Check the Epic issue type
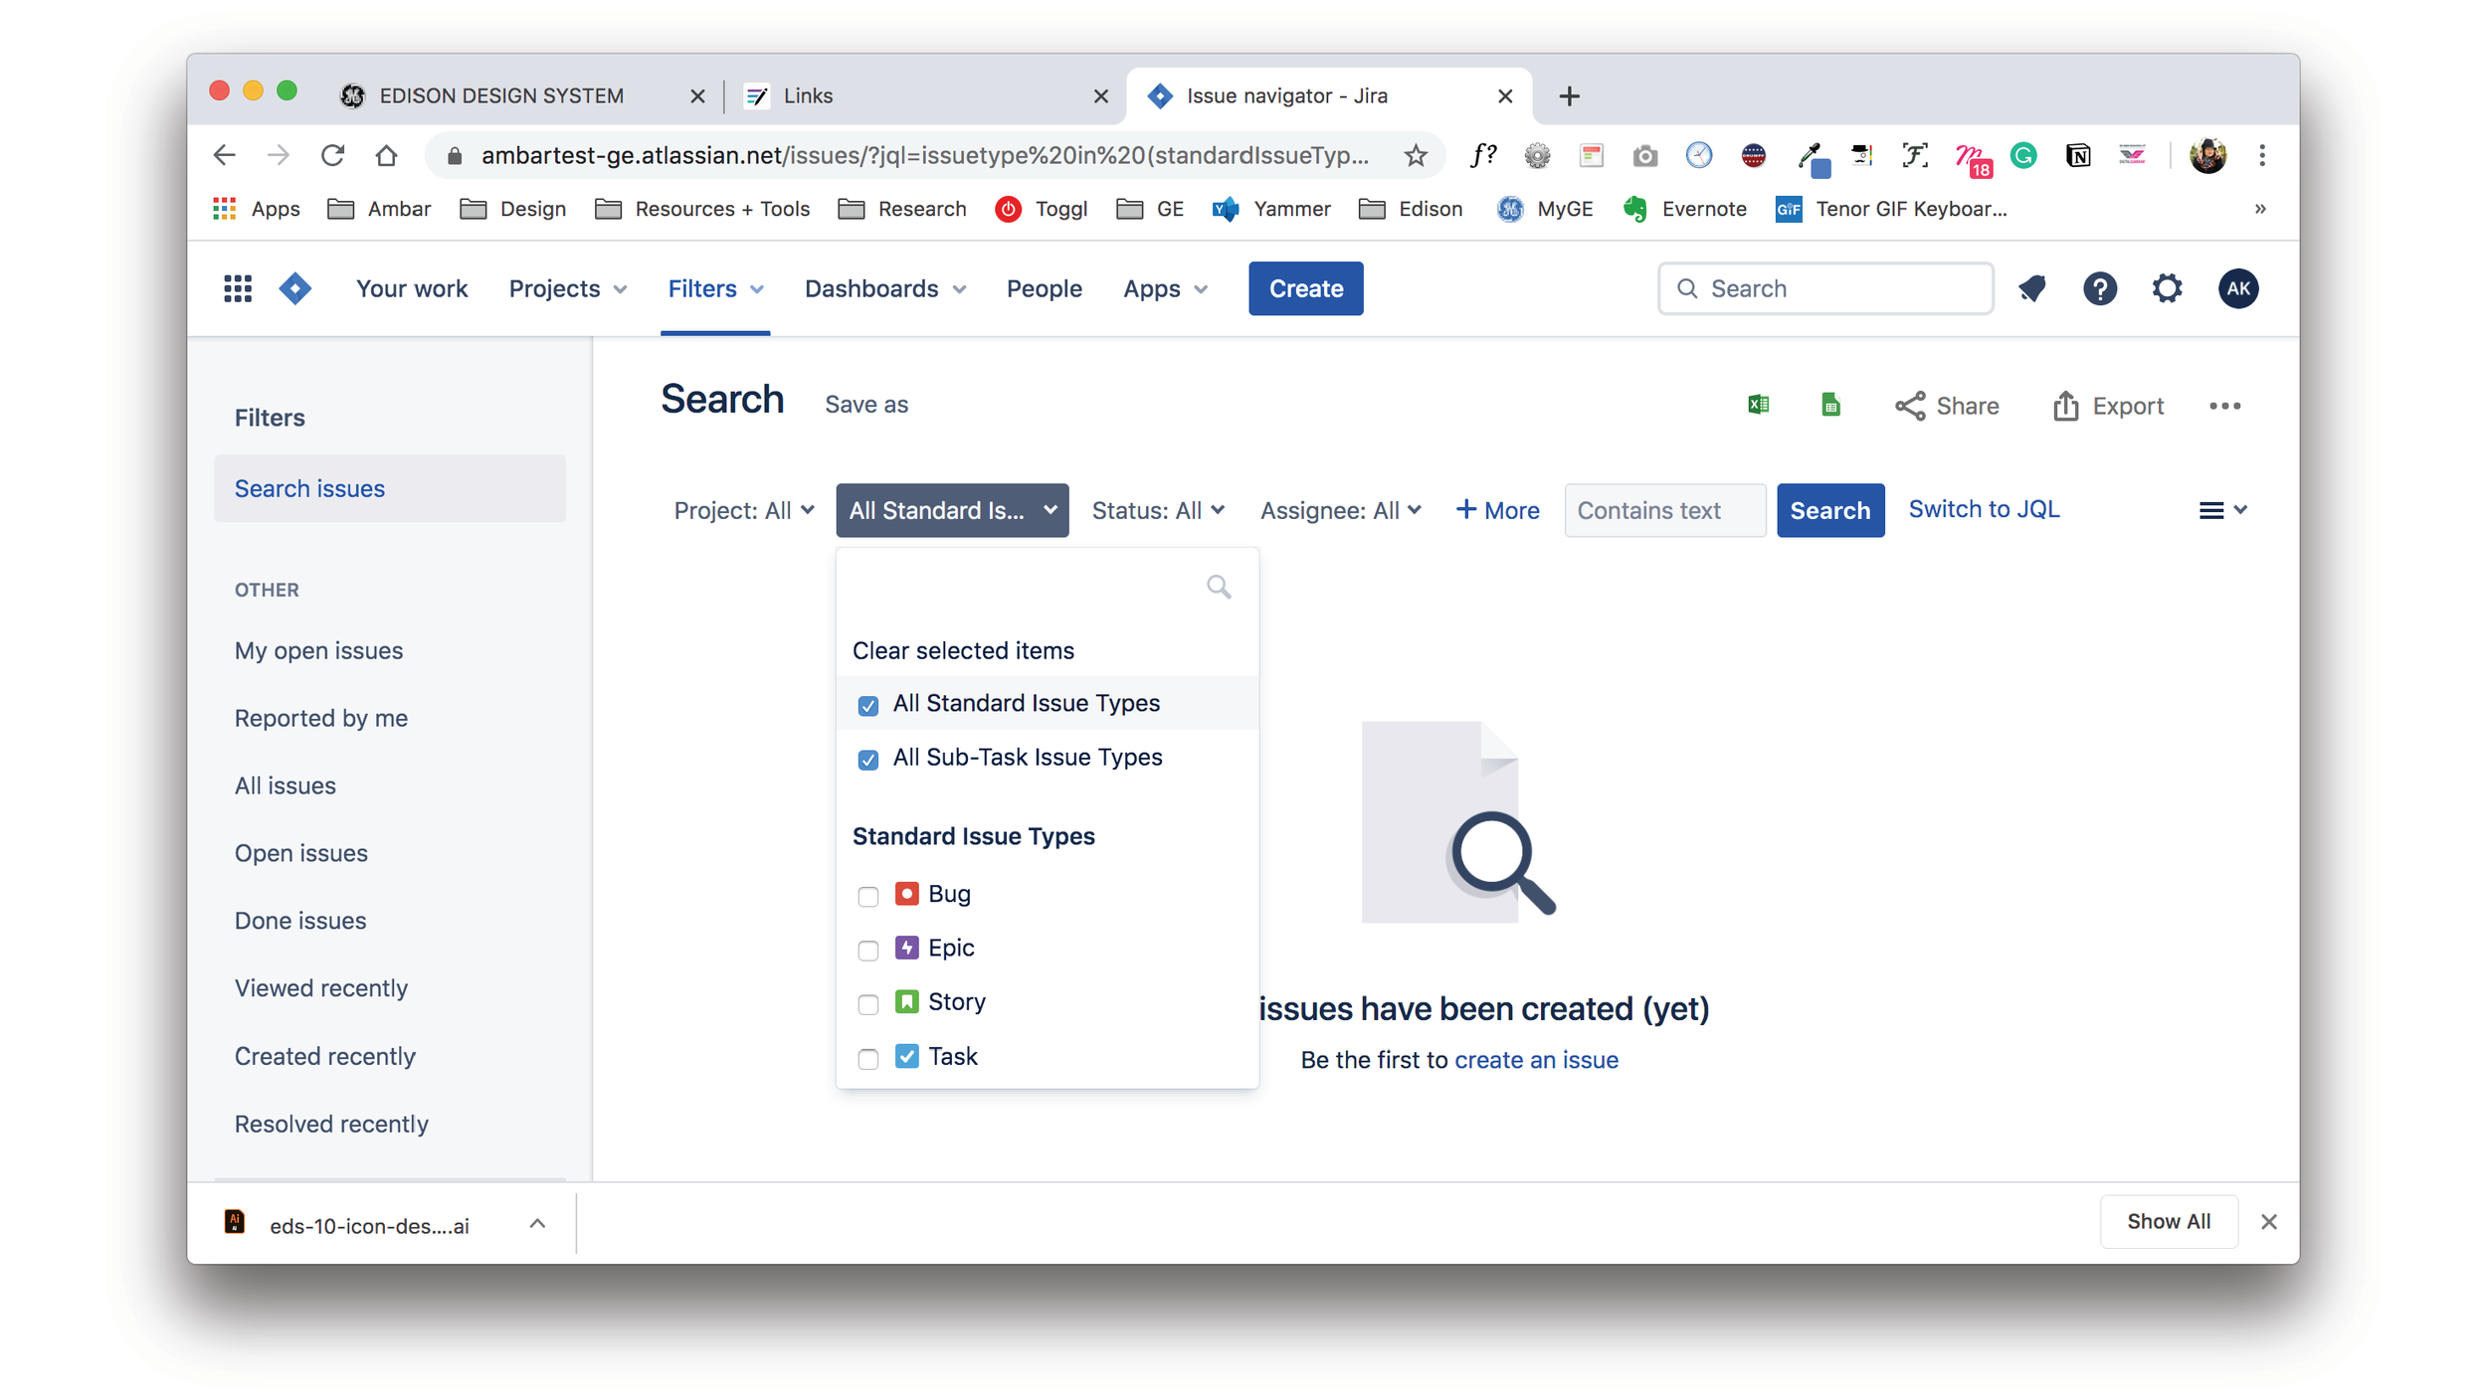The image size is (2487, 1399). 867,950
